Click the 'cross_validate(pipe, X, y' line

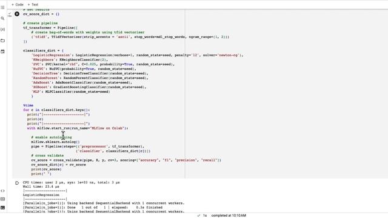click(126, 160)
